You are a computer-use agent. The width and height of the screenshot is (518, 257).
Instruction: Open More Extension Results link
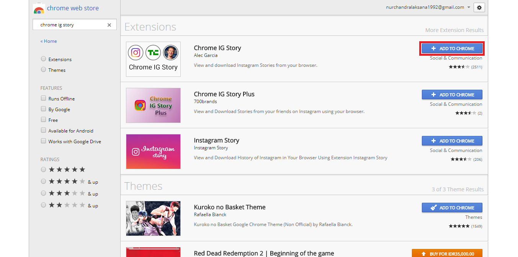pyautogui.click(x=454, y=30)
